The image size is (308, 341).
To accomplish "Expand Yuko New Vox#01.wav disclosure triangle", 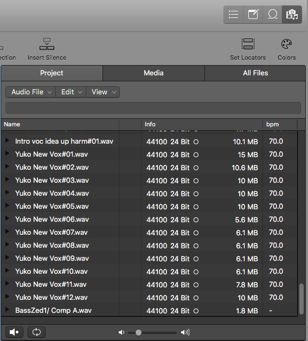I will [x=7, y=153].
